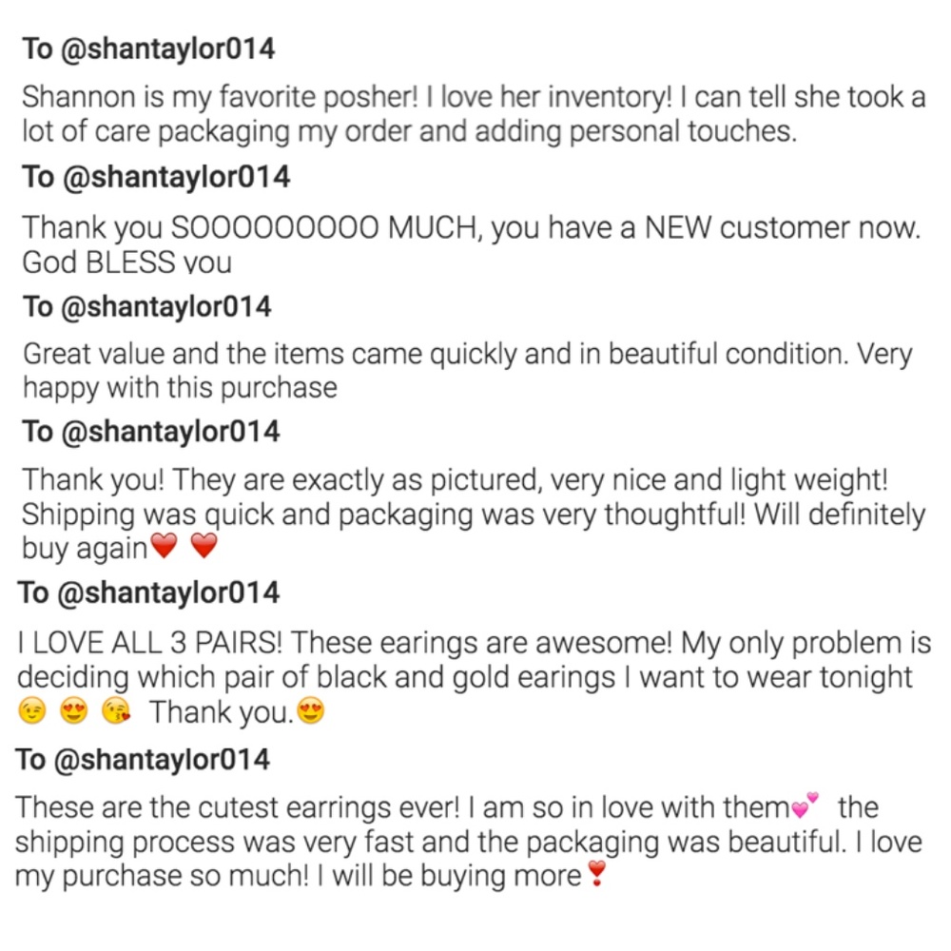Open @shantaylor014 mention above "Shannon is my favorite" review
The width and height of the screenshot is (951, 951).
coord(168,49)
